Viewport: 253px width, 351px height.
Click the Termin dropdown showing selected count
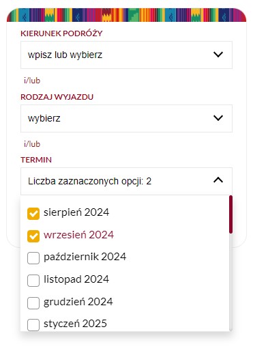(126, 181)
